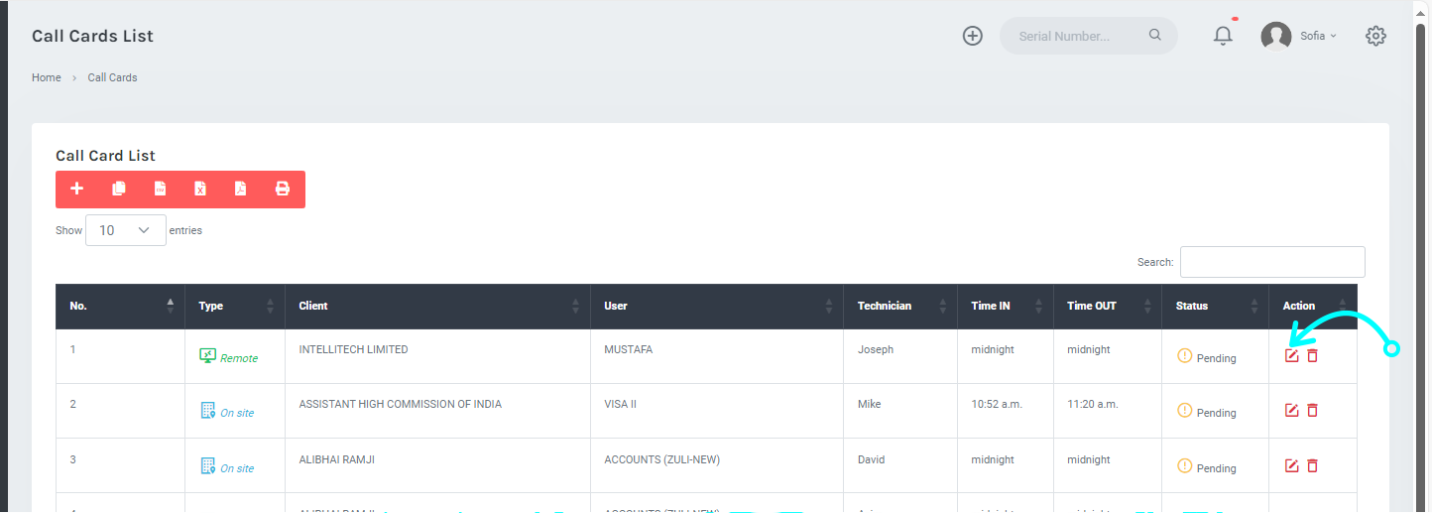Delete the ASSISTANT HIGH COMMISSION OF INDIA row
Image resolution: width=1432 pixels, height=513 pixels.
click(x=1312, y=410)
